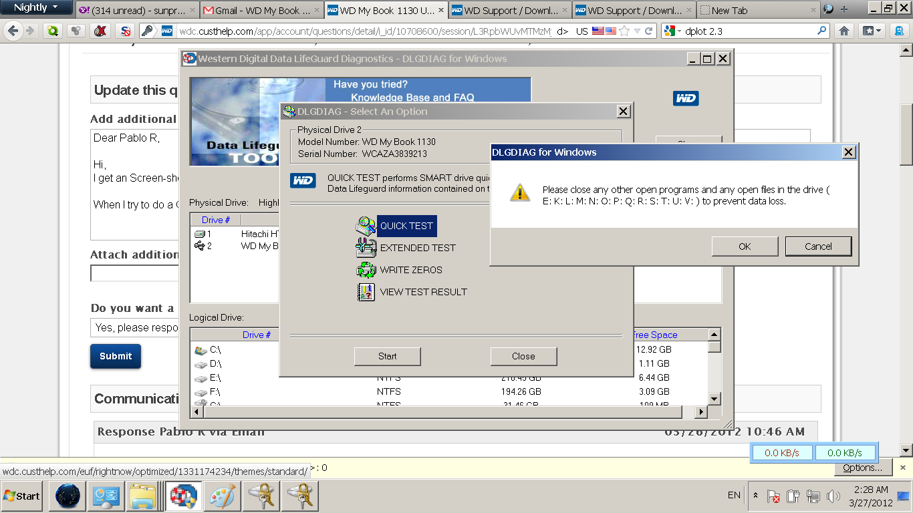Click the logical drive list scroll down arrow
This screenshot has height=513, width=913.
[x=714, y=399]
